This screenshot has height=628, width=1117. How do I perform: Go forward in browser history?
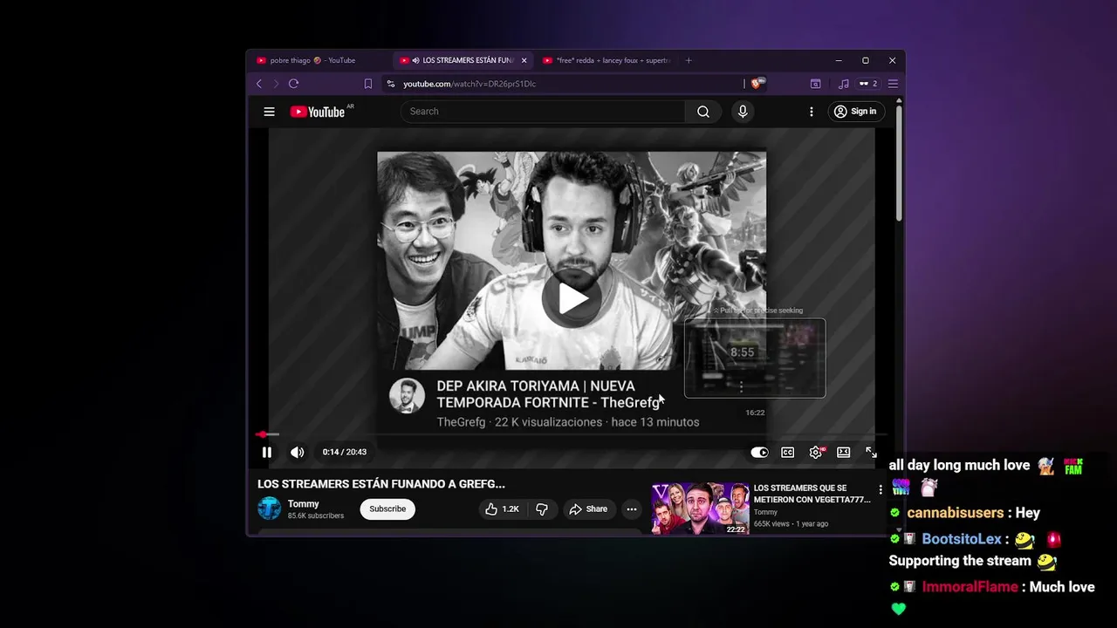[x=276, y=84]
